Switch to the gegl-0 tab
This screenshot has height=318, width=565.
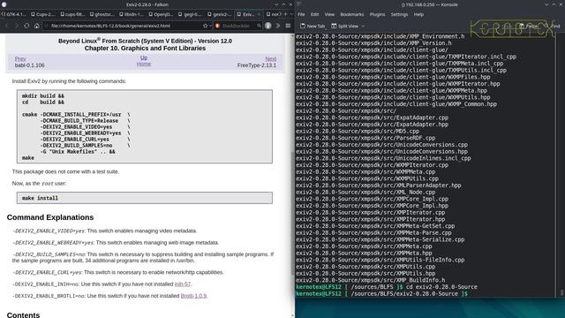[x=191, y=14]
